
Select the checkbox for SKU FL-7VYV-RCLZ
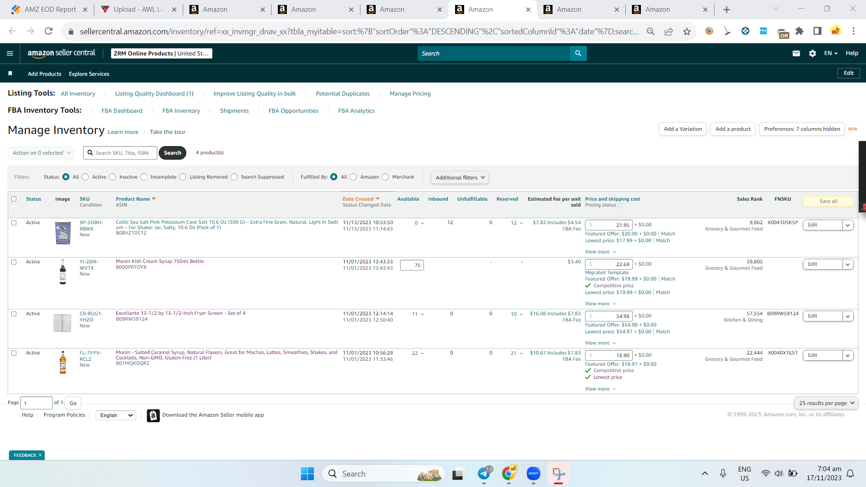point(14,353)
